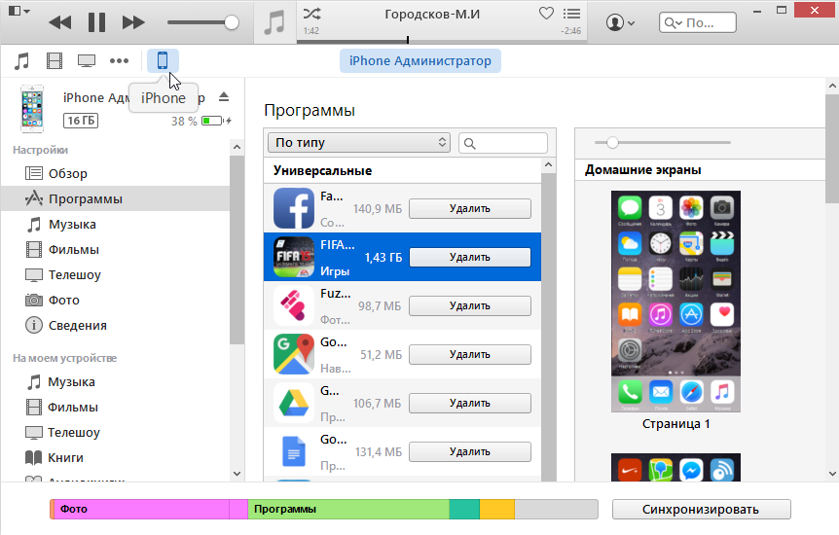
Task: Open the Movies library film icon
Action: [54, 61]
